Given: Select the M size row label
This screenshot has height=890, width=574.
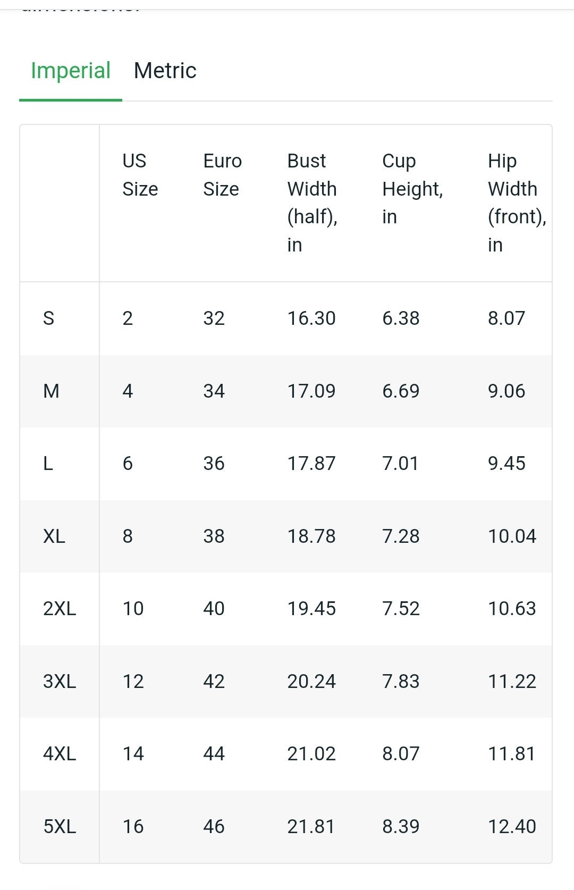Looking at the screenshot, I should click(51, 391).
